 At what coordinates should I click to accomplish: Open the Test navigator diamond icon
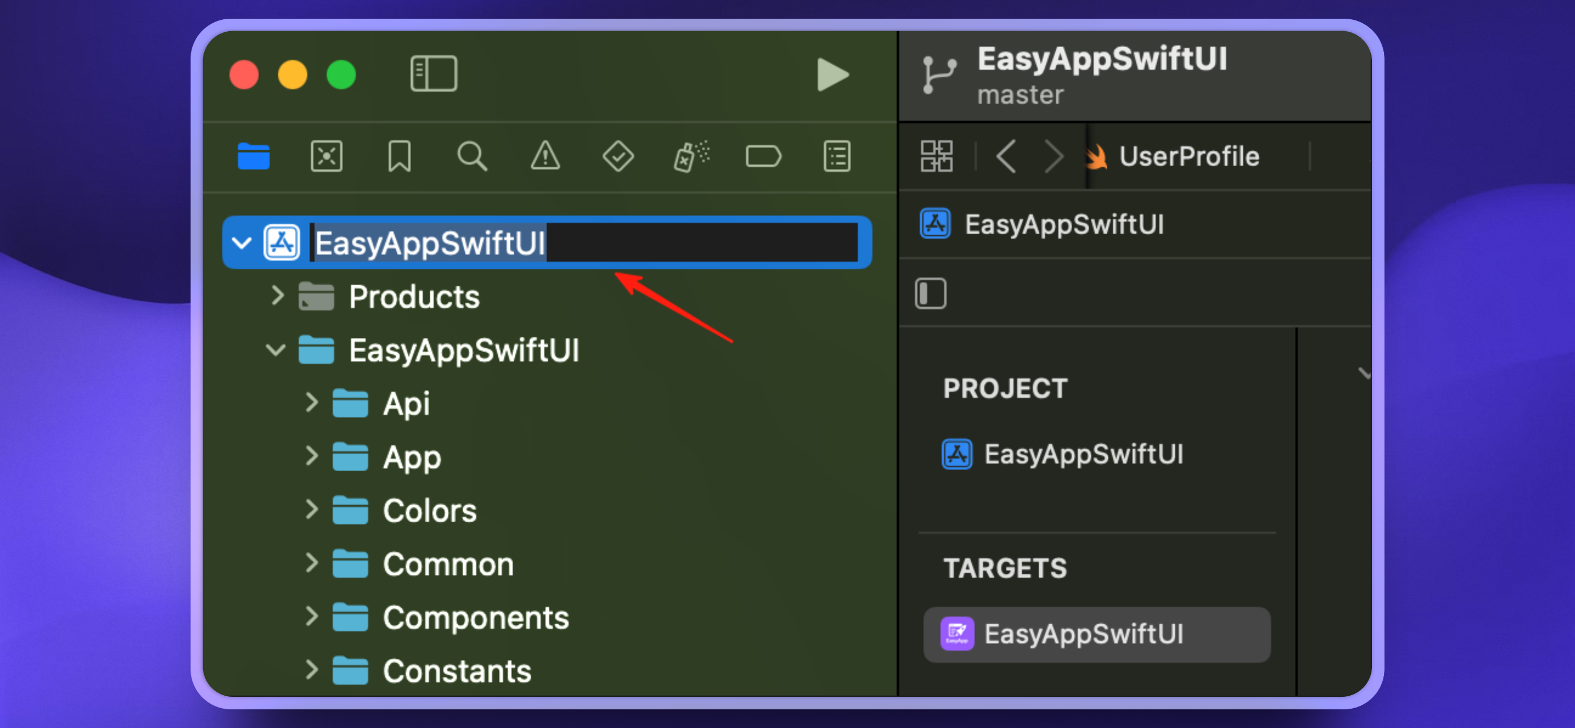(617, 156)
